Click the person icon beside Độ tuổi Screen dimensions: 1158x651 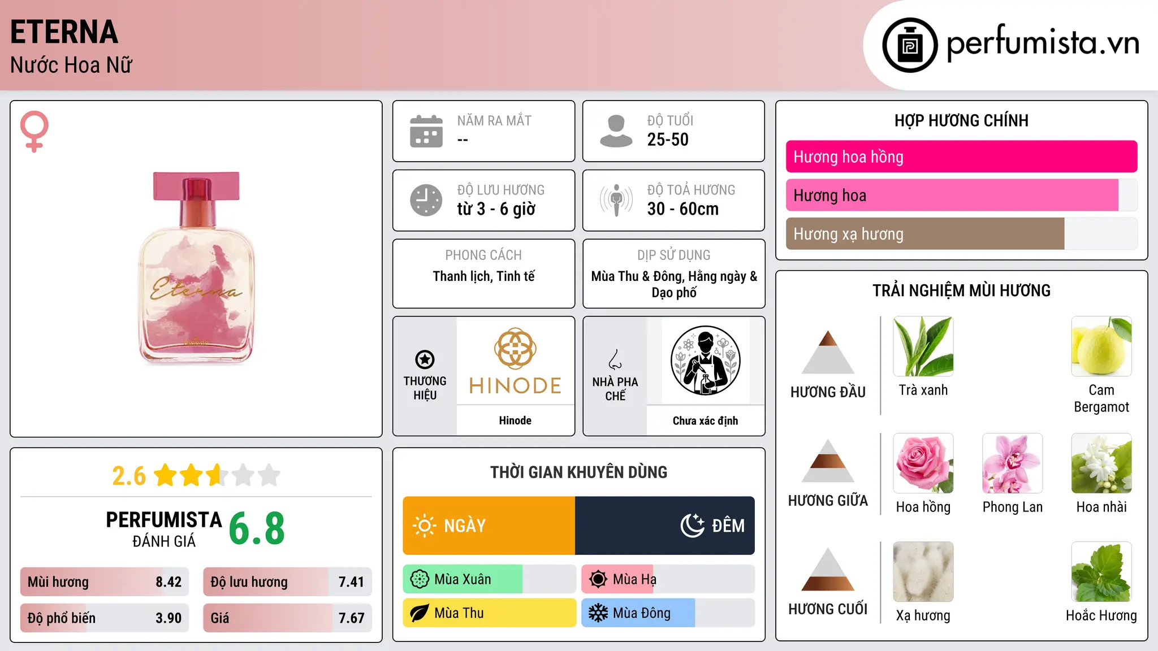point(616,131)
